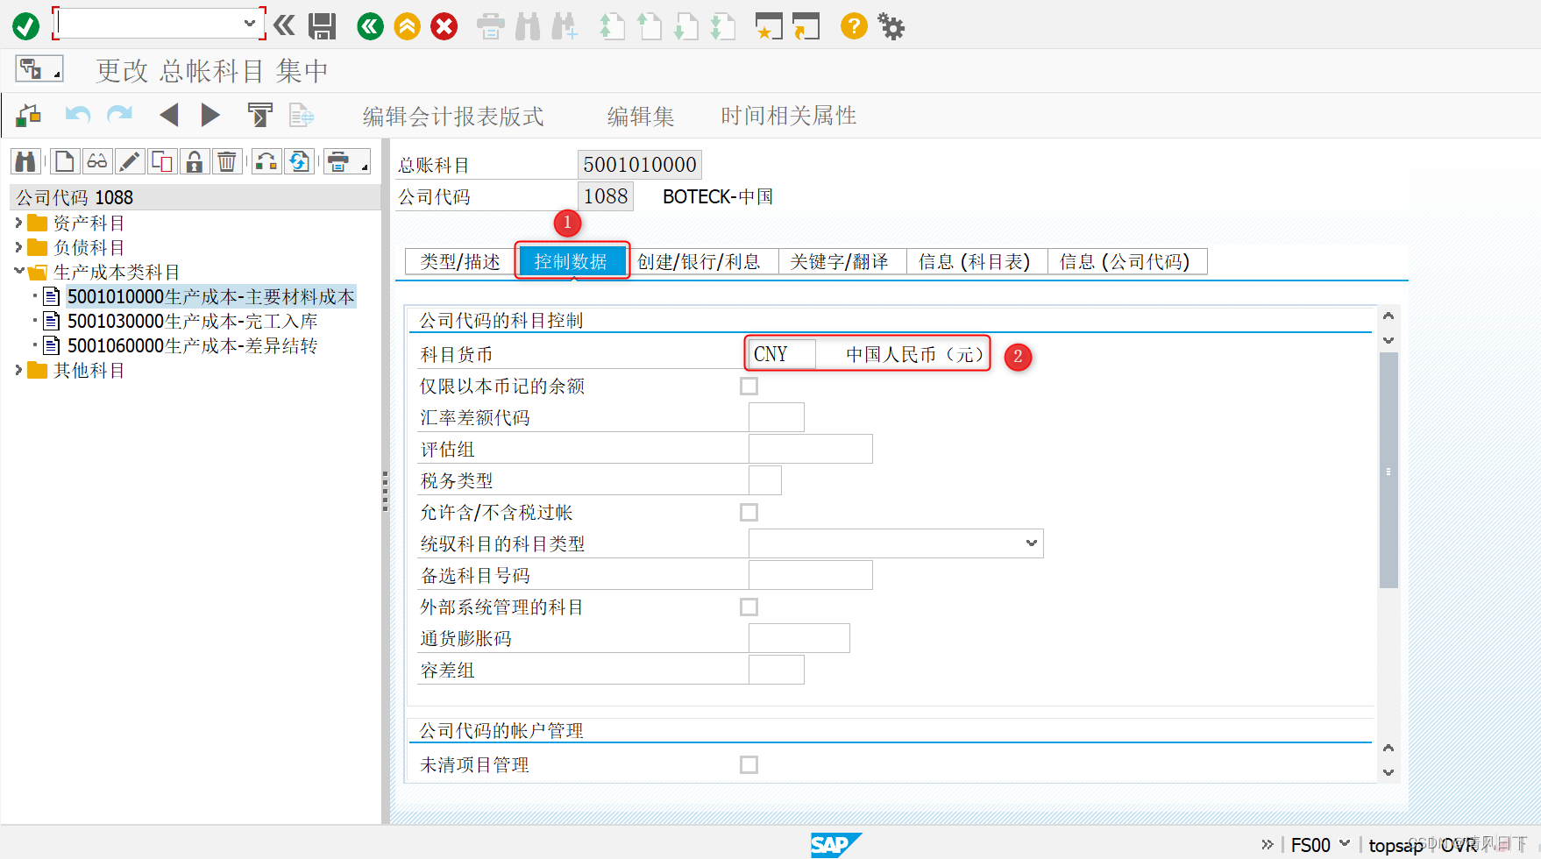Check the 允许含/不含税过帐 option
This screenshot has width=1541, height=859.
point(749,512)
